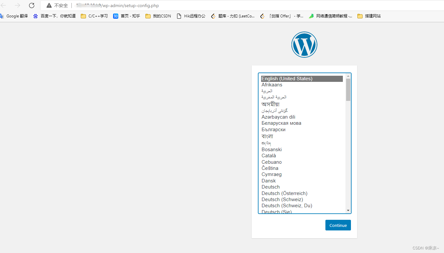Select Deutsch (Schweiz) language
Viewport: 444px width, 253px height.
click(x=302, y=199)
